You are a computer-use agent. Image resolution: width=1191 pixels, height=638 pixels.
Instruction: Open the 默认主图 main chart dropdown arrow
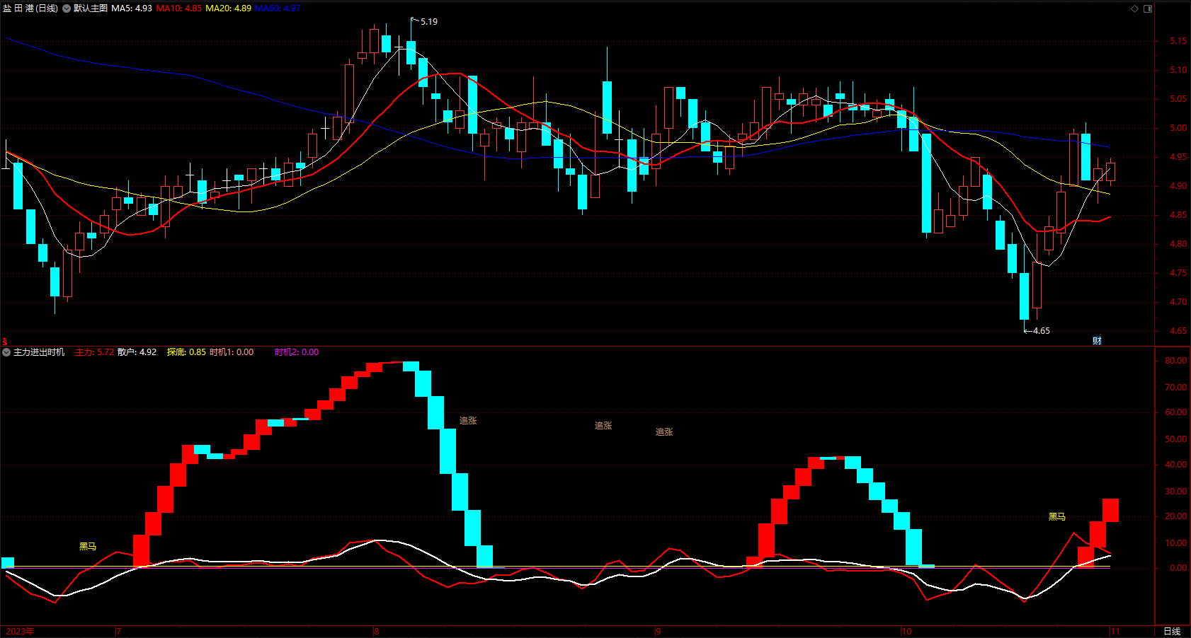(x=67, y=8)
